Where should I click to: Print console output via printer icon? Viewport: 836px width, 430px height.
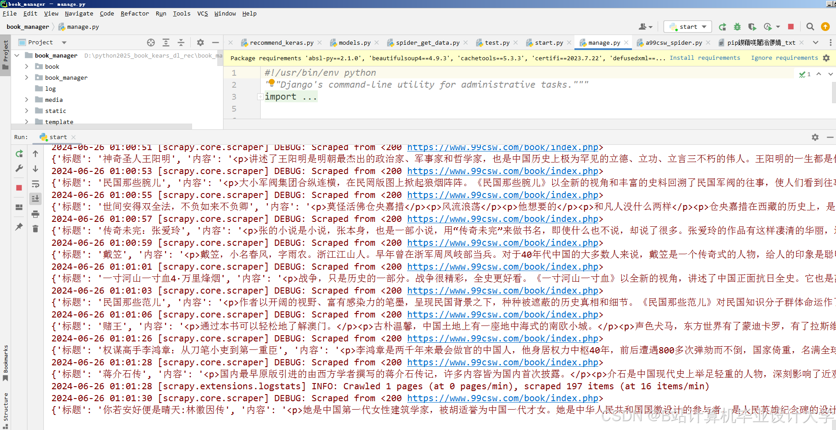pyautogui.click(x=35, y=213)
